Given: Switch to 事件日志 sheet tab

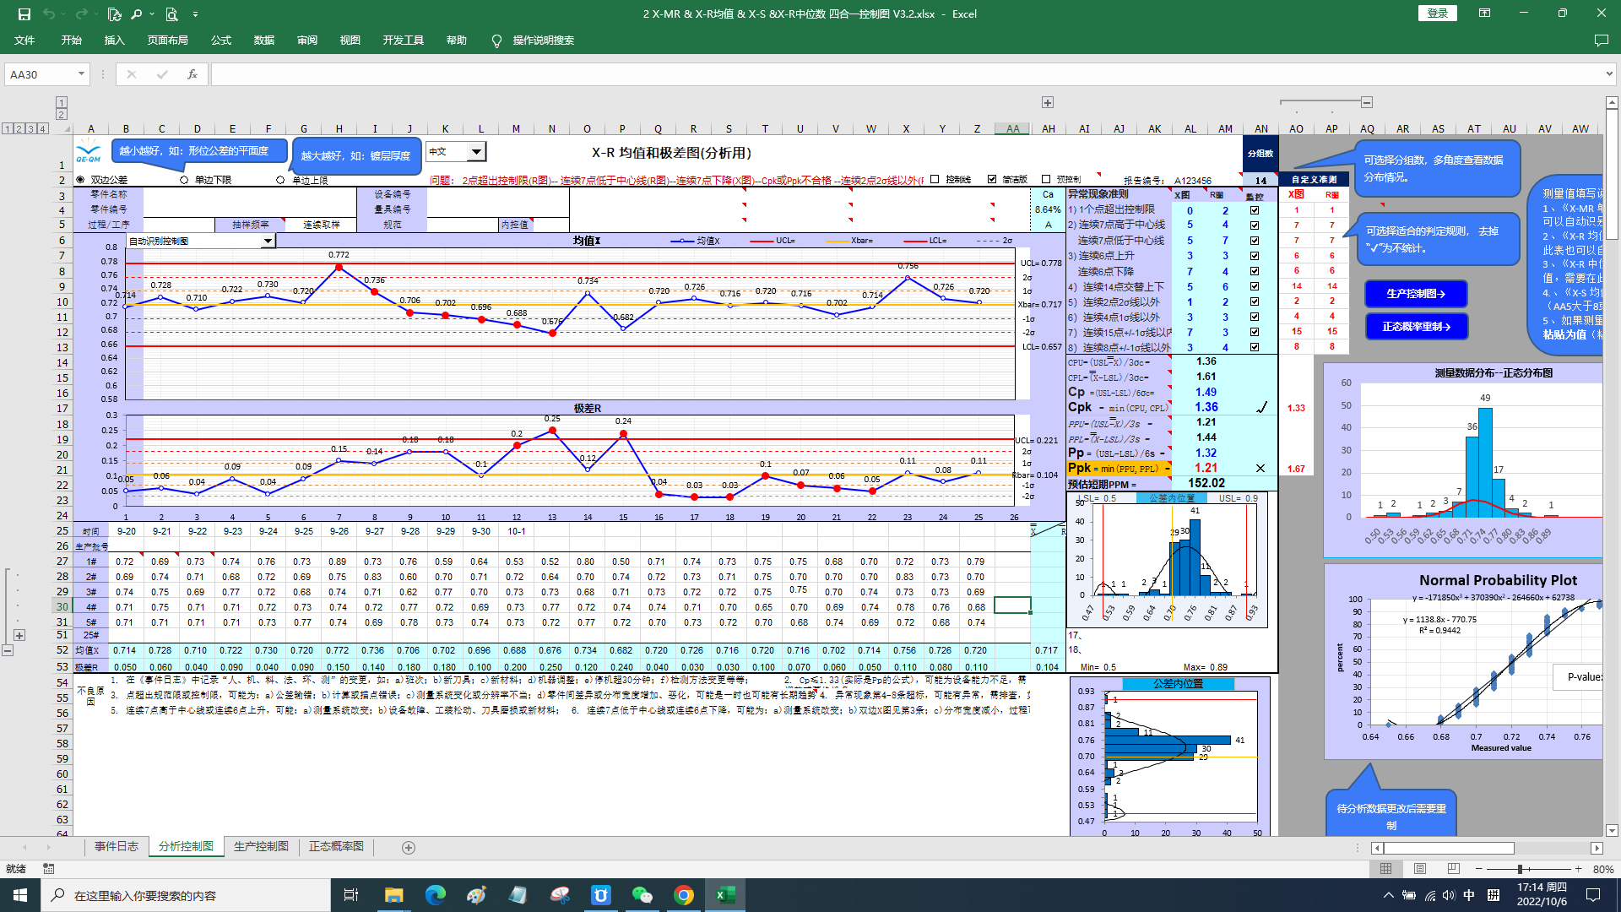Looking at the screenshot, I should pos(117,846).
